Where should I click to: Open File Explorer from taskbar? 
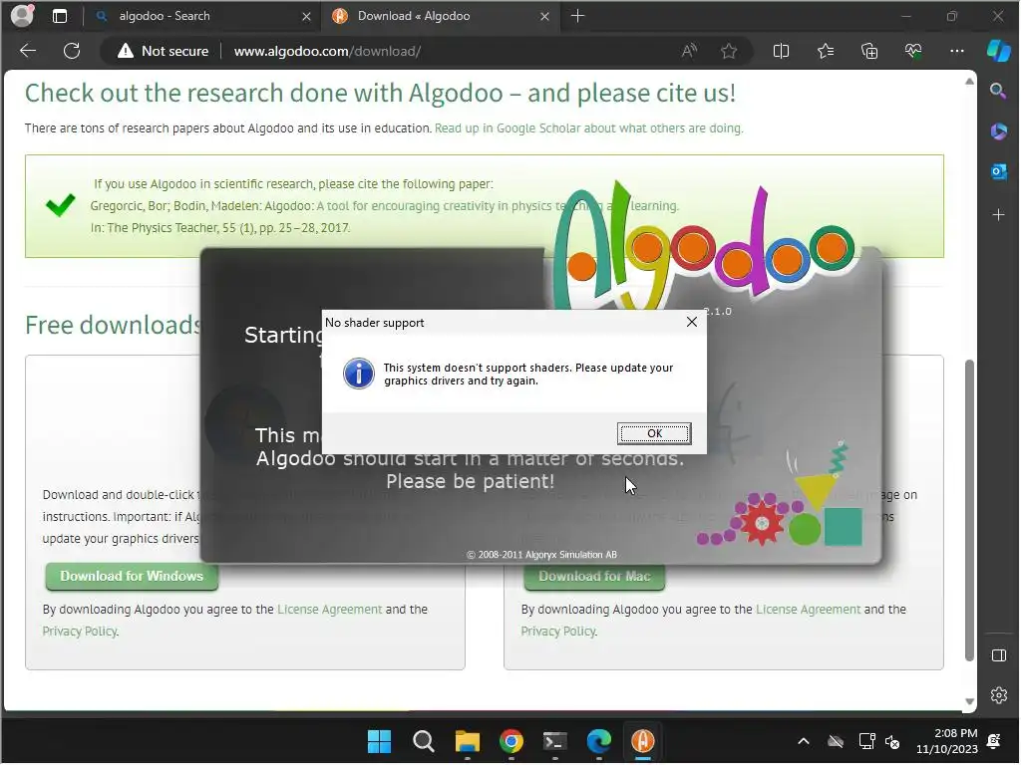(467, 741)
